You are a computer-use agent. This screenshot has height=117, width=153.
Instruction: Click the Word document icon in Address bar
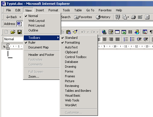coord(20,24)
